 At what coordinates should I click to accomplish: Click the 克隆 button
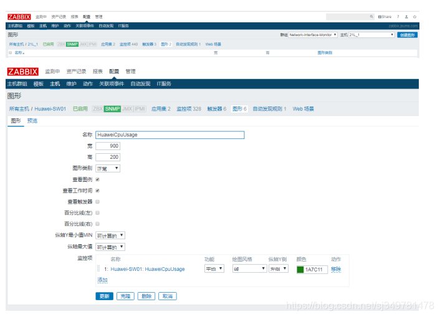point(125,296)
